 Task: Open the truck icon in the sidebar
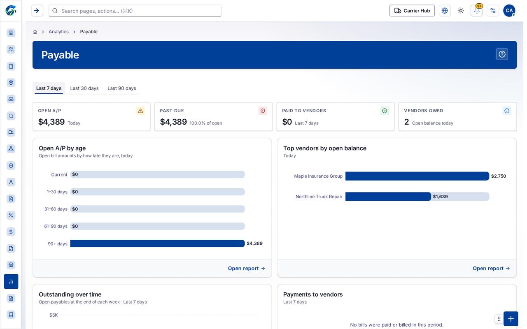[x=11, y=132]
